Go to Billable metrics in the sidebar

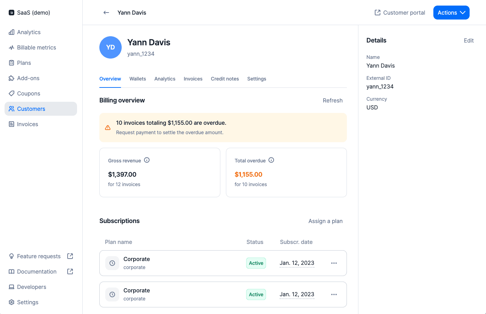[x=36, y=47]
